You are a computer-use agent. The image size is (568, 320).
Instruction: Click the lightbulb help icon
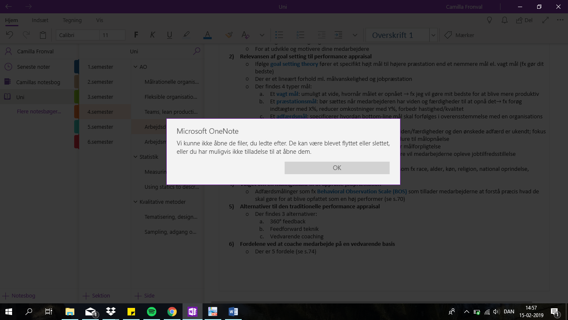[x=490, y=20]
